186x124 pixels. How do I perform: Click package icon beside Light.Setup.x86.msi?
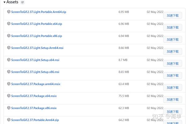point(9,72)
